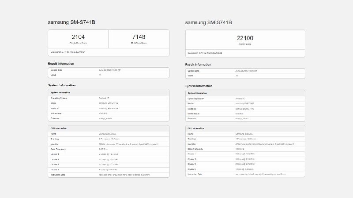Viewport: 353px width, 198px height.
Task: Click the Cluster 2 row in the Vulkan result
Action: point(245,159)
